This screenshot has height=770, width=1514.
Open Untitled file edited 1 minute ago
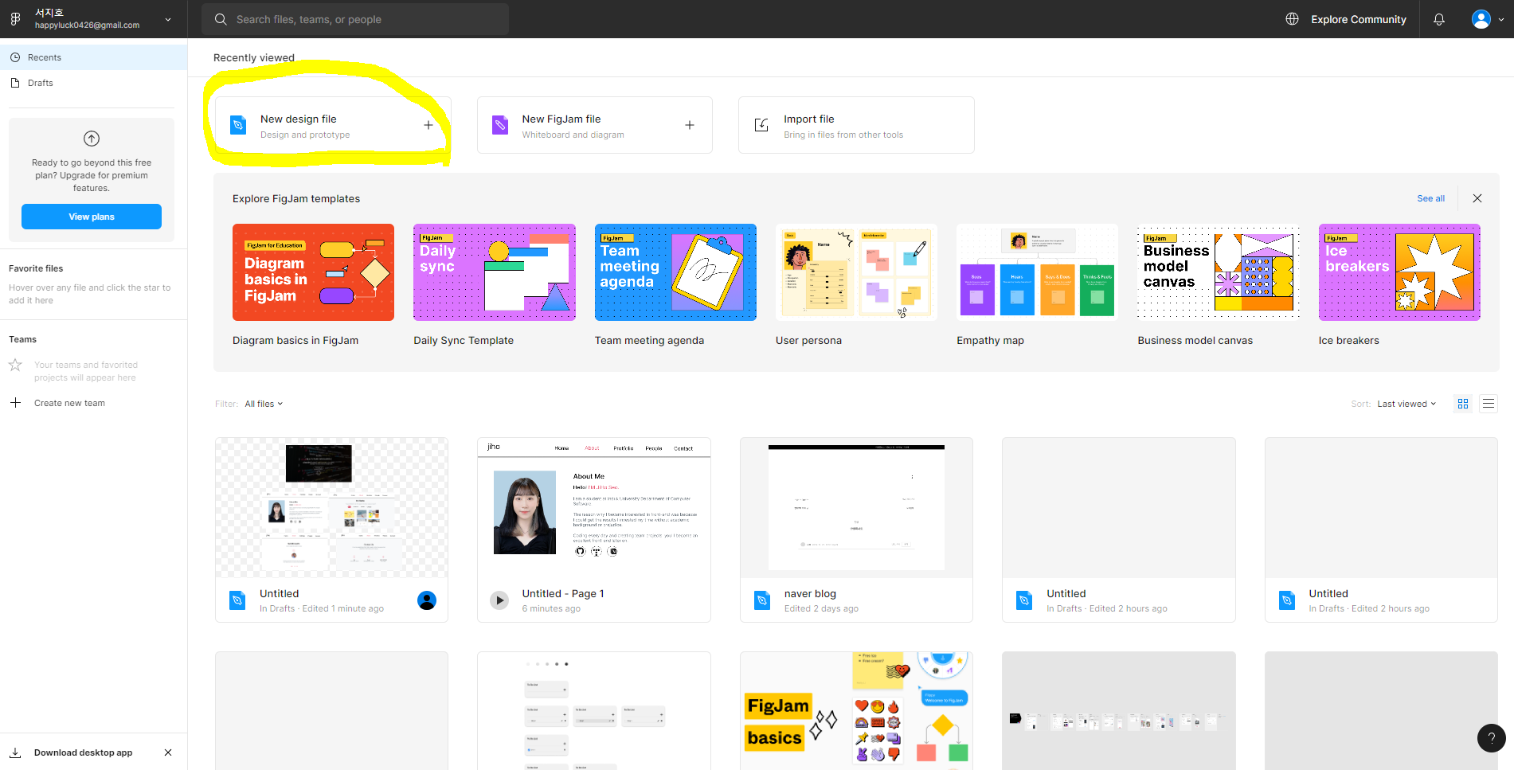point(331,508)
